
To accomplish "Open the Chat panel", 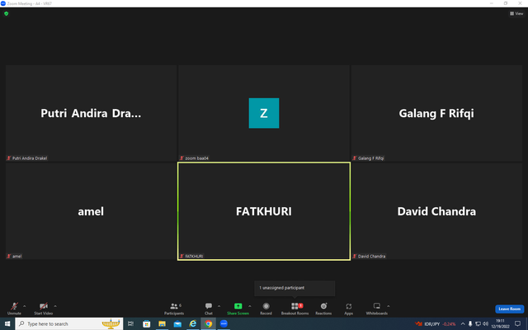I will pyautogui.click(x=209, y=309).
